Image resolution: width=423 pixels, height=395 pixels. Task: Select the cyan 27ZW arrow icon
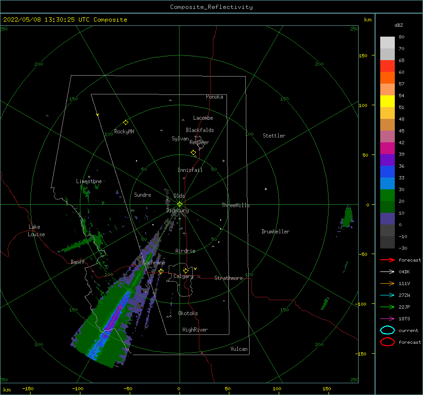tap(387, 295)
